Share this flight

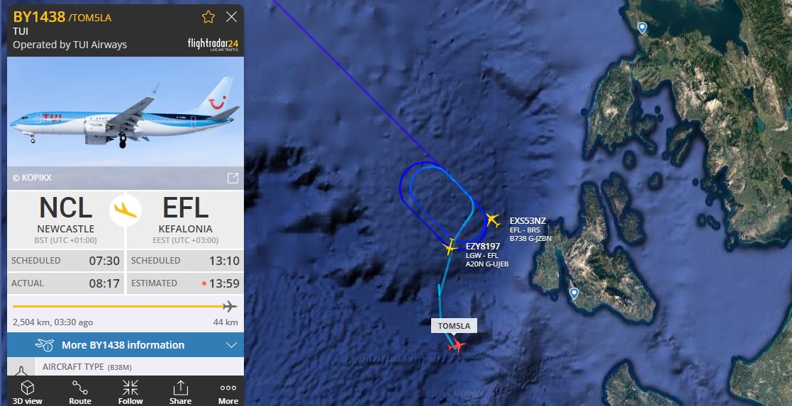tap(180, 392)
